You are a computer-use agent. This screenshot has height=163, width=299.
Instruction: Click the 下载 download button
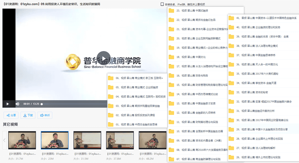point(28,115)
